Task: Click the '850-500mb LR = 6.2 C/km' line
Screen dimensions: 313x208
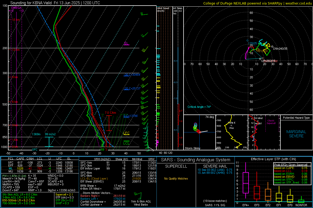Action: click(19, 200)
